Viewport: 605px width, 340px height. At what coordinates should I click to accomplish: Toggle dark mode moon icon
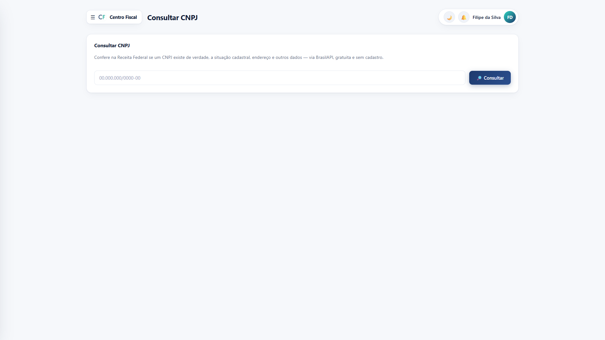click(449, 17)
